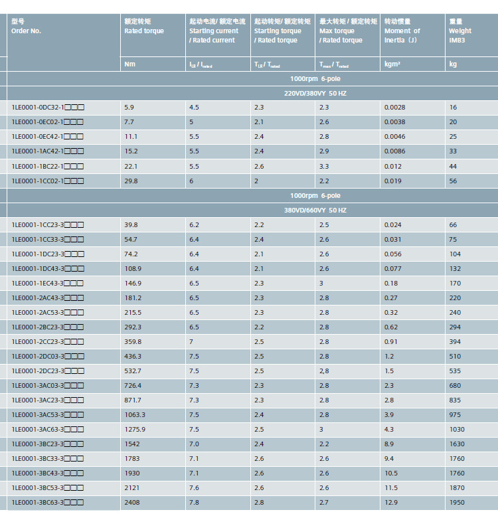Click the kgm² unit cell
The height and width of the screenshot is (514, 498).
pos(413,64)
